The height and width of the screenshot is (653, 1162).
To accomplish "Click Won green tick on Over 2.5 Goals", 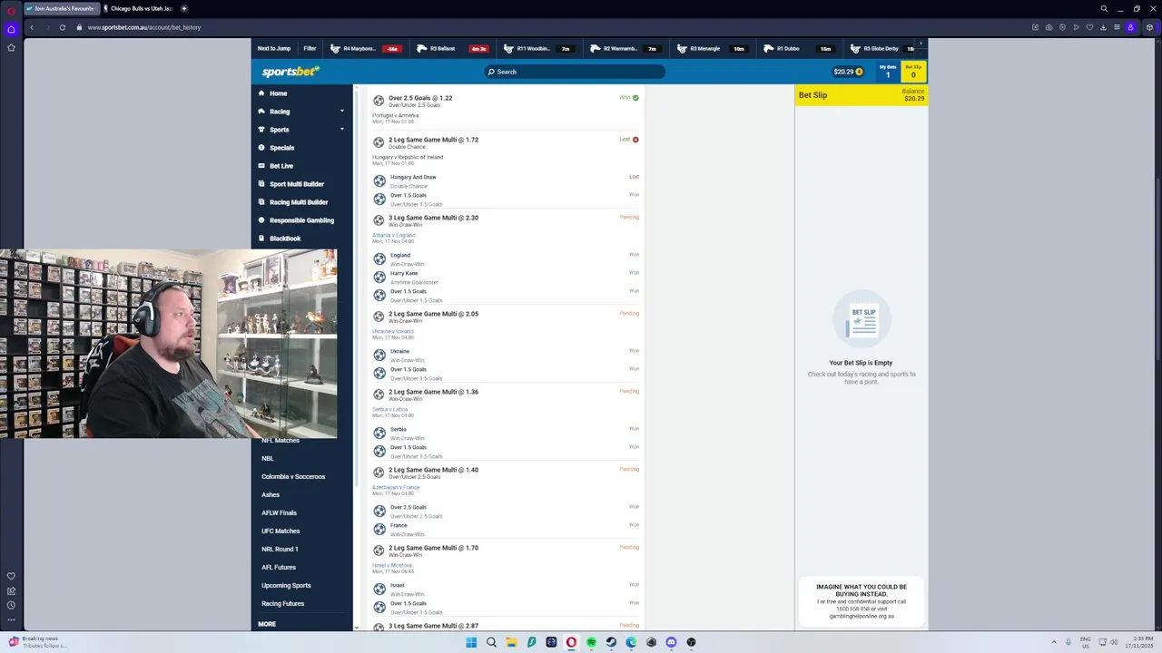I will pos(635,98).
